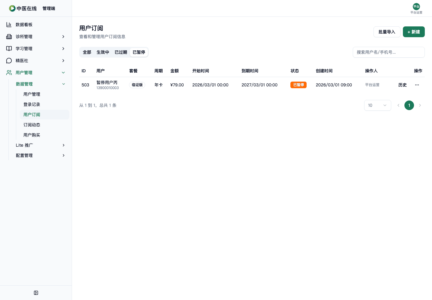Collapse the sidebar with the bottom panel icon

click(x=36, y=293)
